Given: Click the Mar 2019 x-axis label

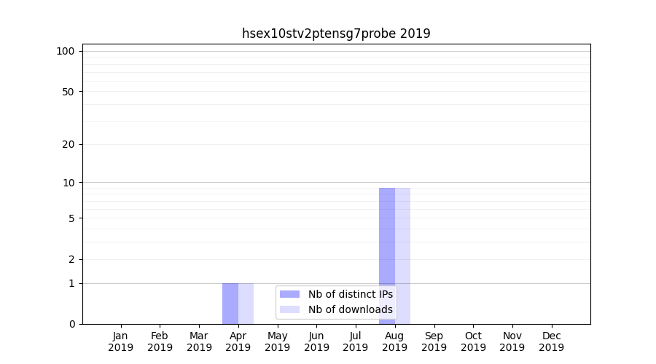Looking at the screenshot, I should (199, 341).
